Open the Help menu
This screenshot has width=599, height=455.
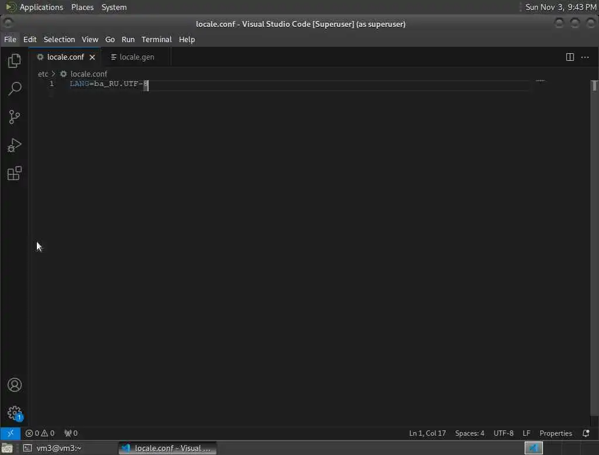(x=187, y=39)
